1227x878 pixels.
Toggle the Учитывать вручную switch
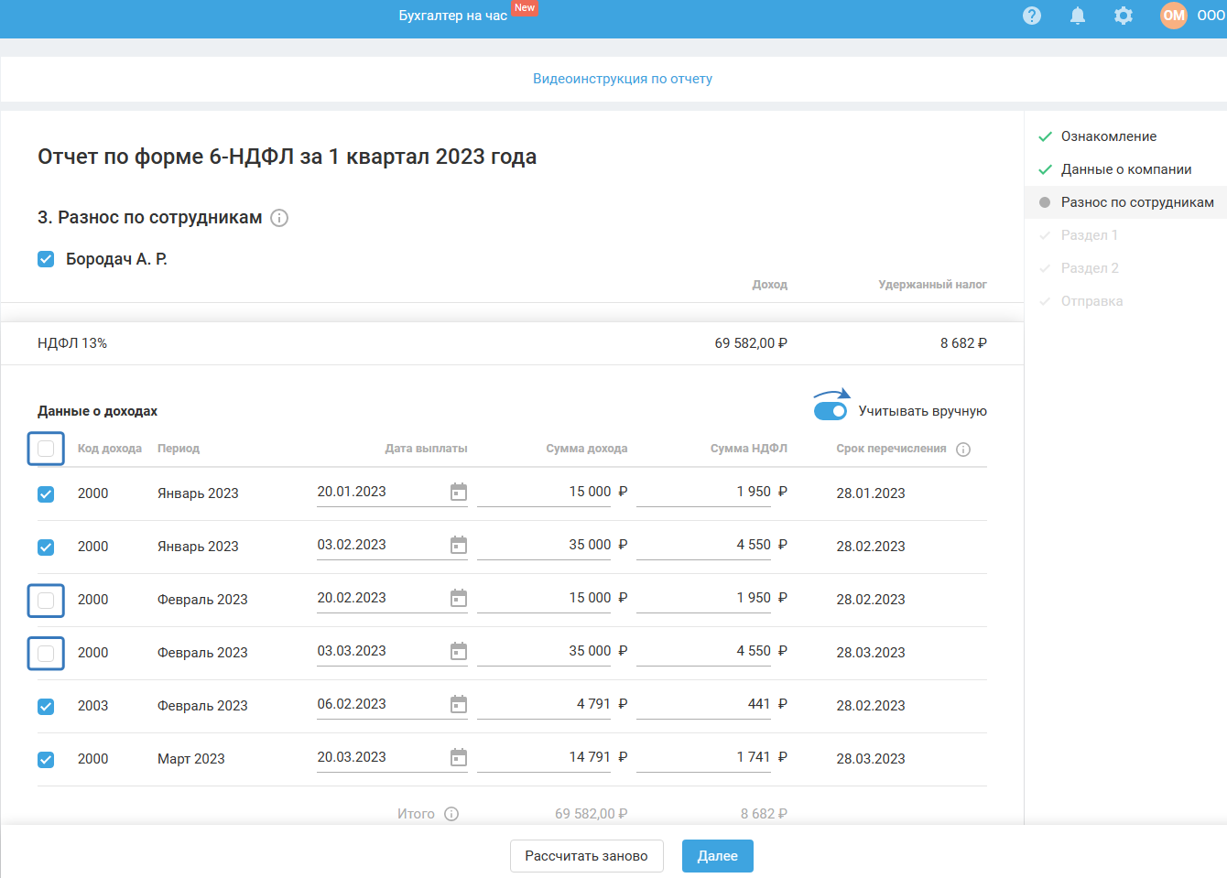pos(831,411)
